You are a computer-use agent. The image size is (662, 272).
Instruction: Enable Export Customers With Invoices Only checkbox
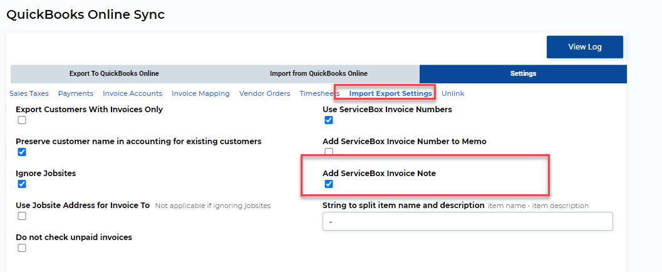pyautogui.click(x=22, y=120)
